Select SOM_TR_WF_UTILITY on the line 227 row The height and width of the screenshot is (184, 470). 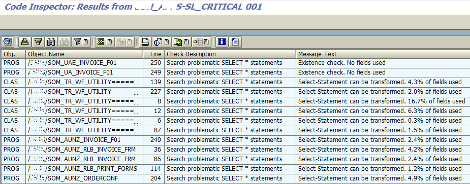[x=83, y=92]
